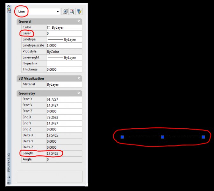Open the Linetype ByLayer field

pyautogui.click(x=64, y=39)
